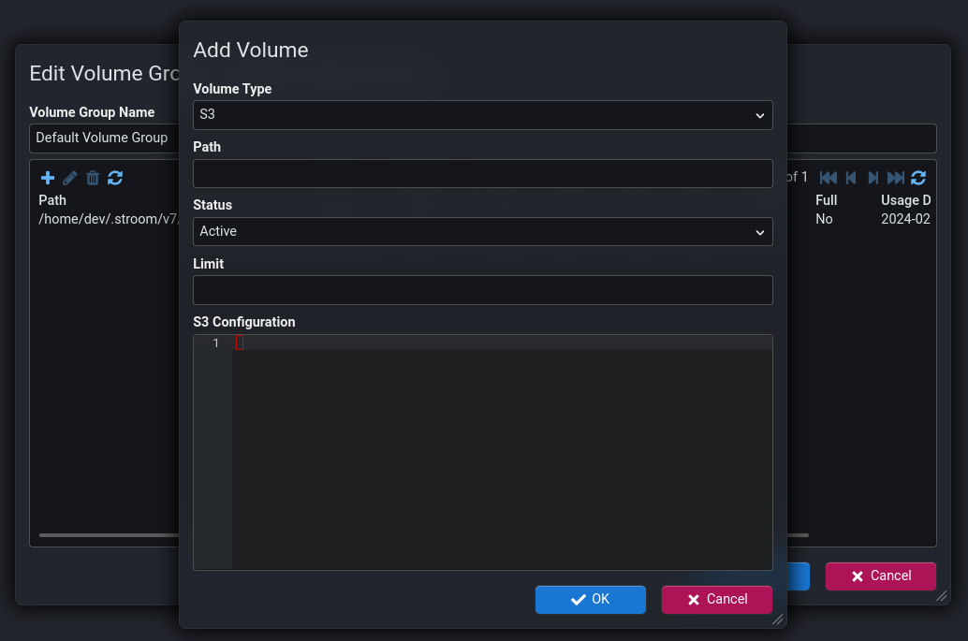Expand the Status dropdown showing Active
This screenshot has height=641, width=968.
pos(482,232)
